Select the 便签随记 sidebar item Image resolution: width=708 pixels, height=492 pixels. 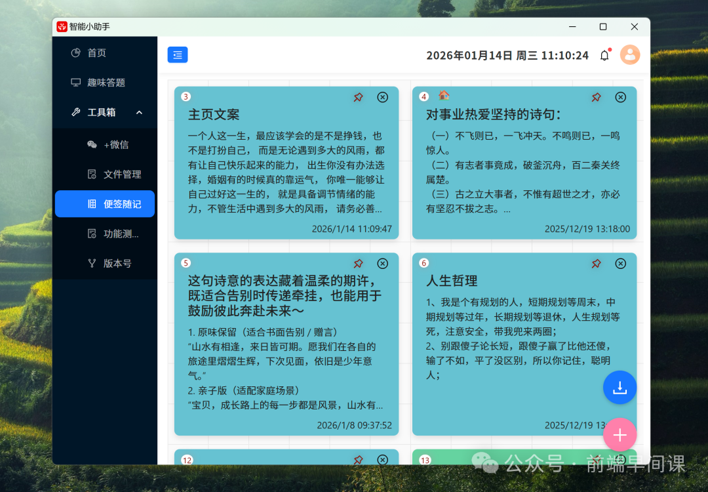tap(105, 204)
